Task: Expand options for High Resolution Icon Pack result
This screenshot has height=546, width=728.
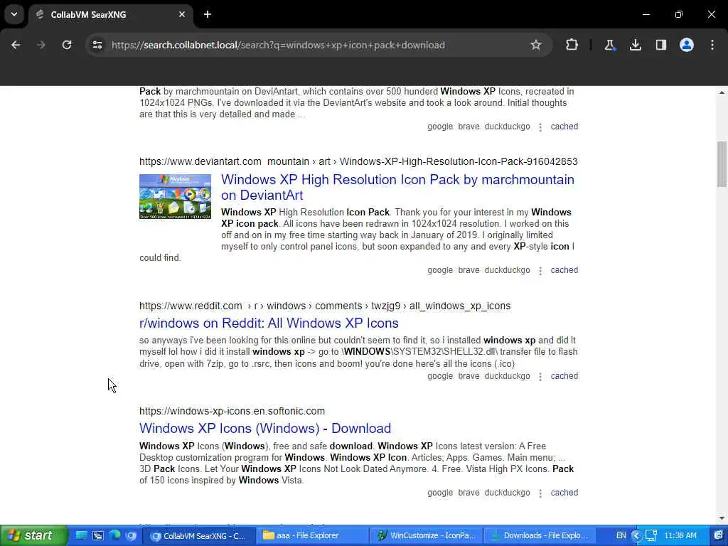Action: [x=540, y=271]
